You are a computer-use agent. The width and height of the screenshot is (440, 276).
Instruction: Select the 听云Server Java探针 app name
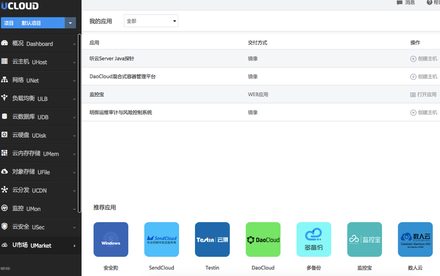coord(112,58)
